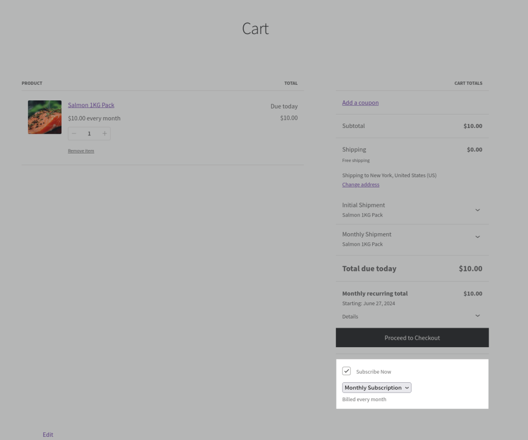The width and height of the screenshot is (528, 440).
Task: Toggle the Subscribe Now checkbox
Action: point(347,371)
